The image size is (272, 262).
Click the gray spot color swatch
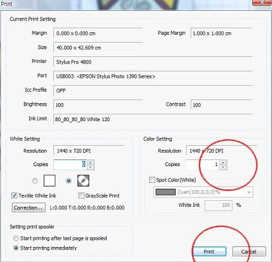tap(165, 192)
